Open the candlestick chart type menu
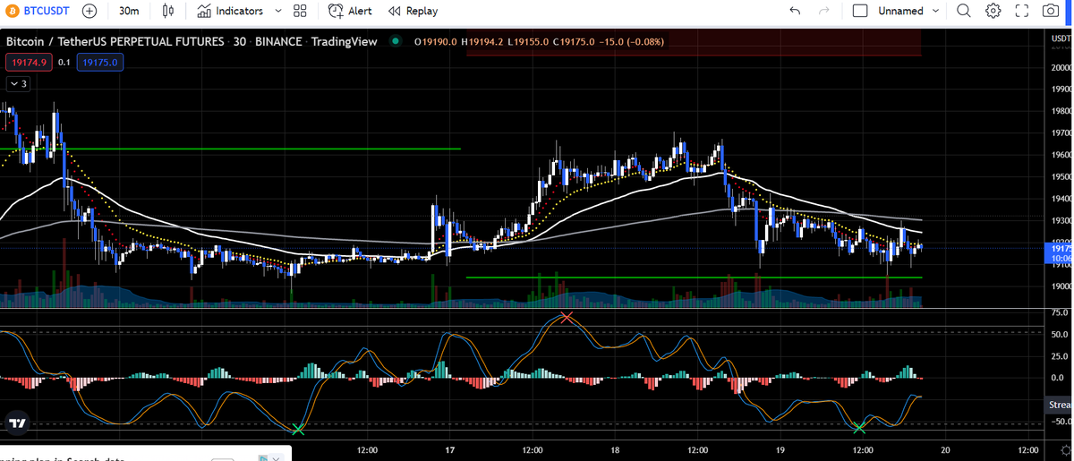This screenshot has height=461, width=1074. pyautogui.click(x=169, y=11)
